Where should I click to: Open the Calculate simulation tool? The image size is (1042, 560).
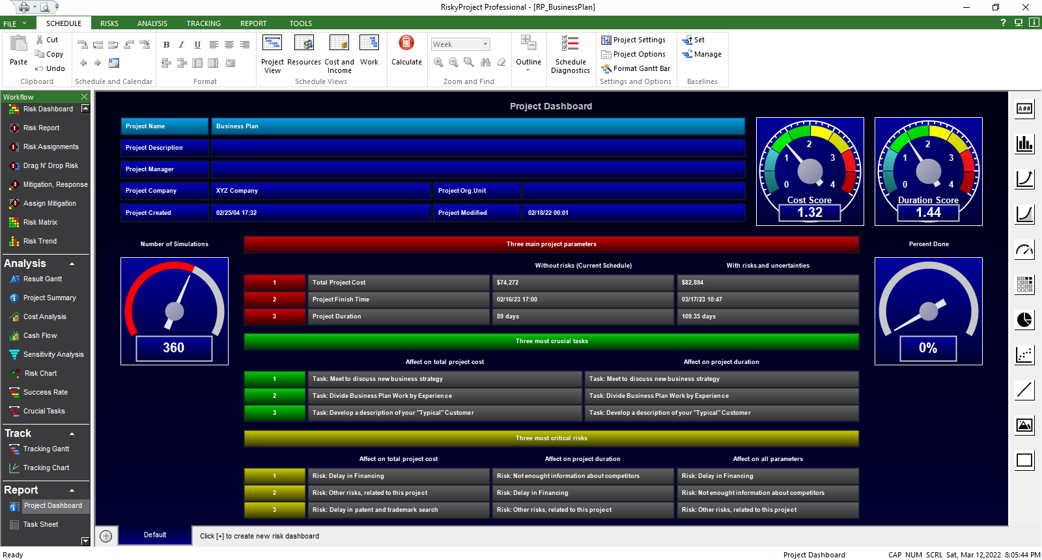point(406,51)
